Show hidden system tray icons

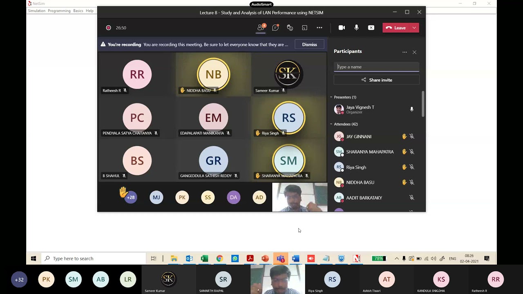pos(396,258)
